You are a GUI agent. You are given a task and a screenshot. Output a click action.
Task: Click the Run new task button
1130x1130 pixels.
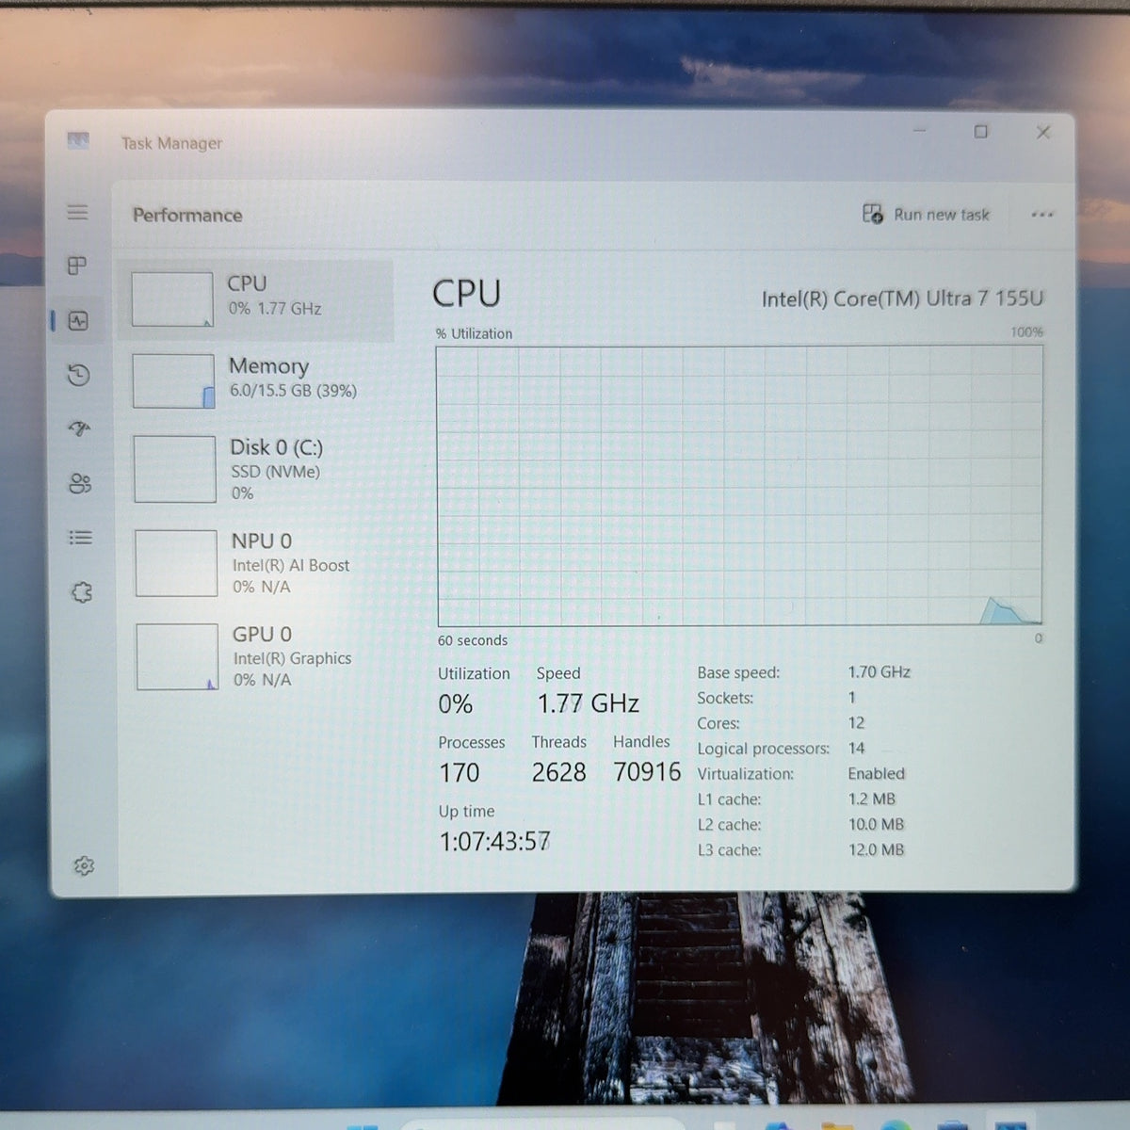point(926,215)
